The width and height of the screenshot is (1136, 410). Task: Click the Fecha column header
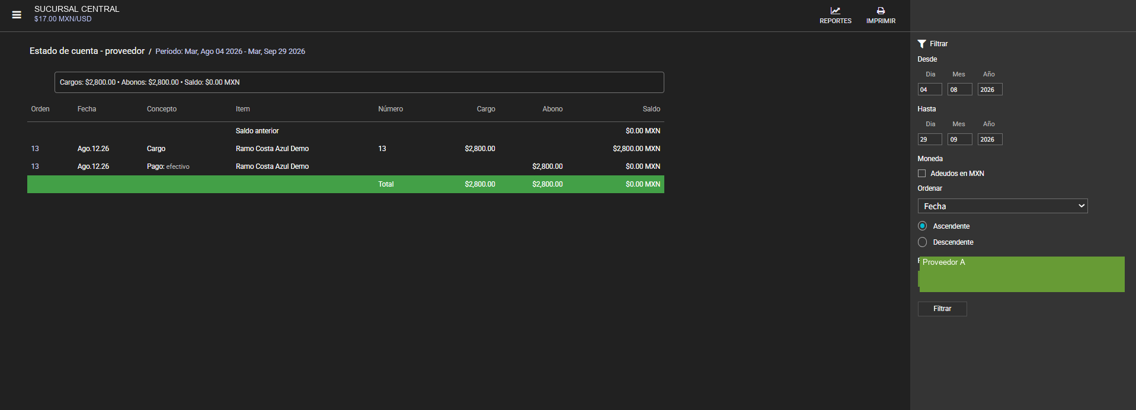click(87, 109)
